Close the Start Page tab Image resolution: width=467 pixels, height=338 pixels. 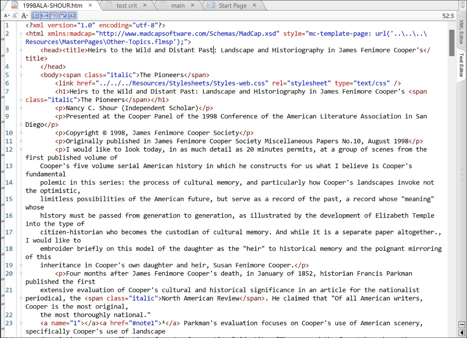point(254,5)
